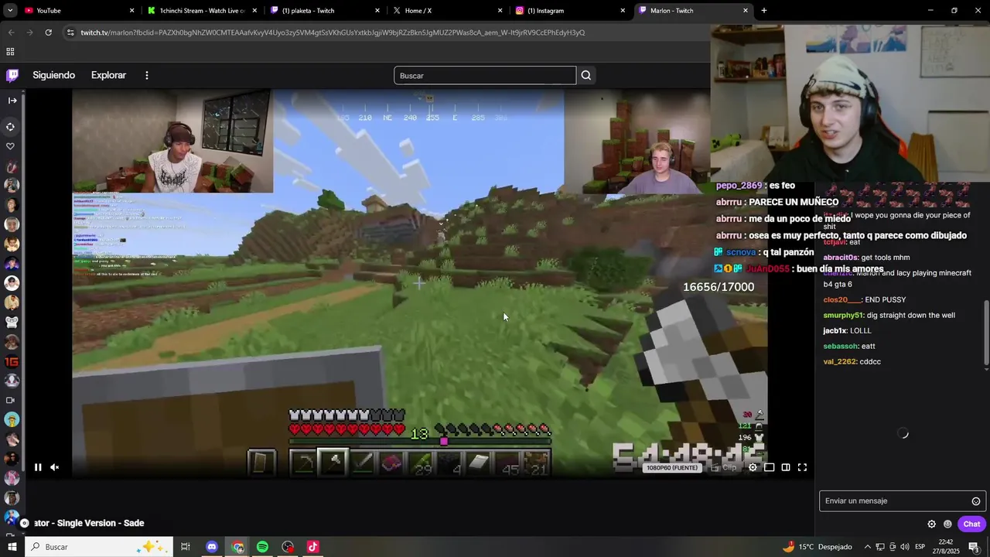
Task: Click username abracit0s in chat
Action: [x=841, y=257]
